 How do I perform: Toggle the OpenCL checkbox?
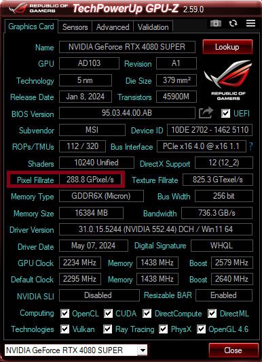pos(64,313)
